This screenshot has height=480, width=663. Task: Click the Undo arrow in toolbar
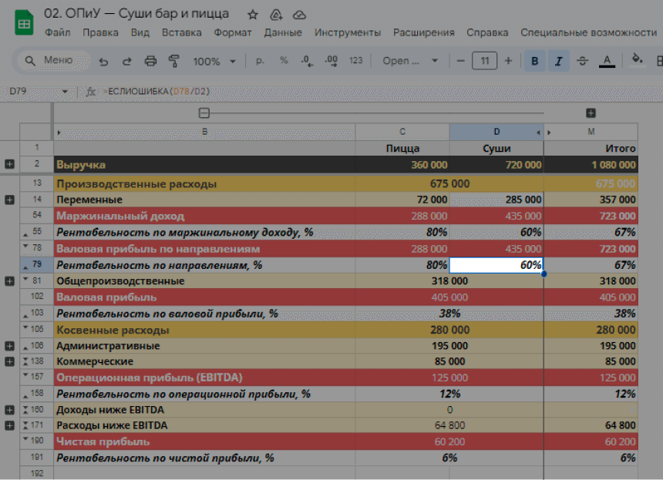coord(104,61)
